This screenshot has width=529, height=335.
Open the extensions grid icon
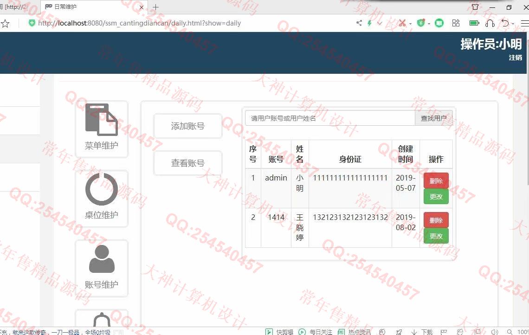point(456,23)
